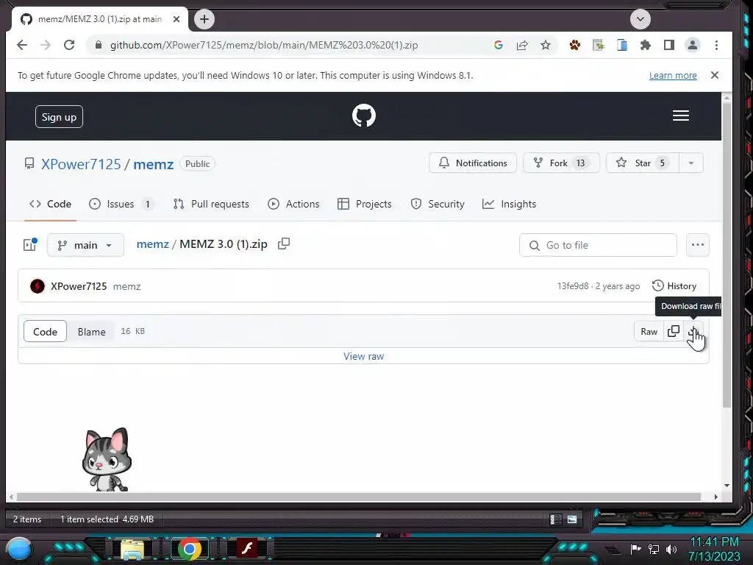Open the Extensions puzzle piece menu
This screenshot has width=753, height=565.
[646, 45]
